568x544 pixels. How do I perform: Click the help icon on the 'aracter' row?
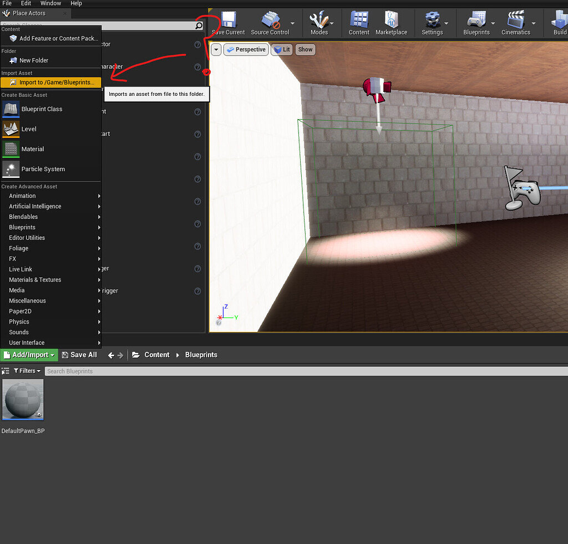197,67
